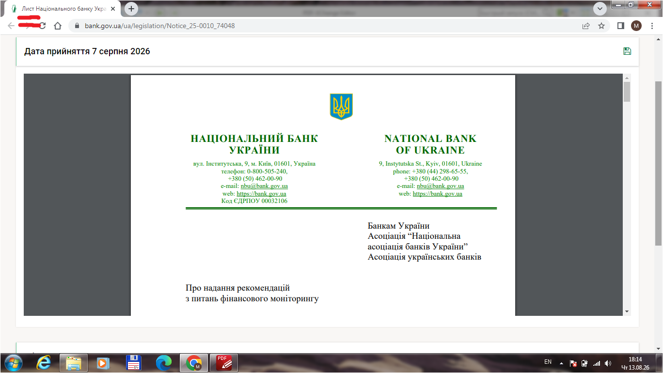
Task: Click the document viewer scrollbar thumb
Action: pyautogui.click(x=627, y=92)
